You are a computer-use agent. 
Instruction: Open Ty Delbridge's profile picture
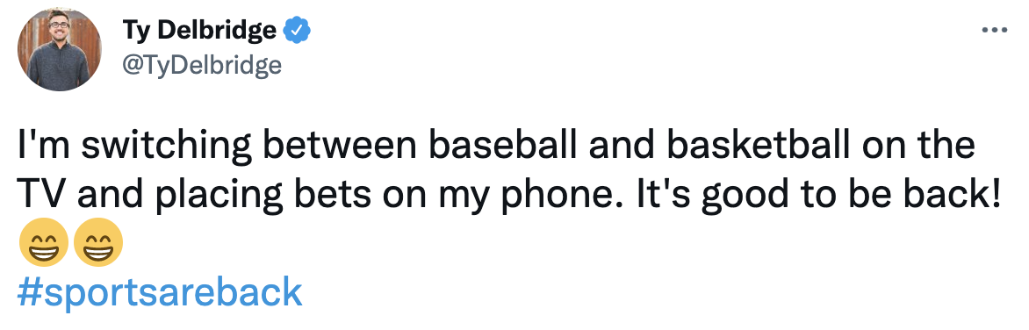(x=60, y=50)
